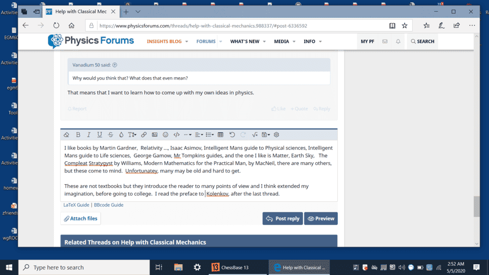Open Windows Start menu
This screenshot has height=275, width=489.
click(9, 267)
